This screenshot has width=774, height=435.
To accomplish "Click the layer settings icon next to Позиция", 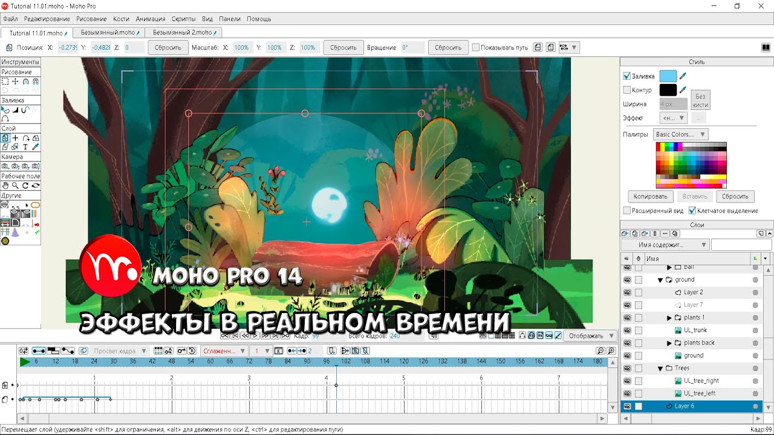I will (9, 47).
